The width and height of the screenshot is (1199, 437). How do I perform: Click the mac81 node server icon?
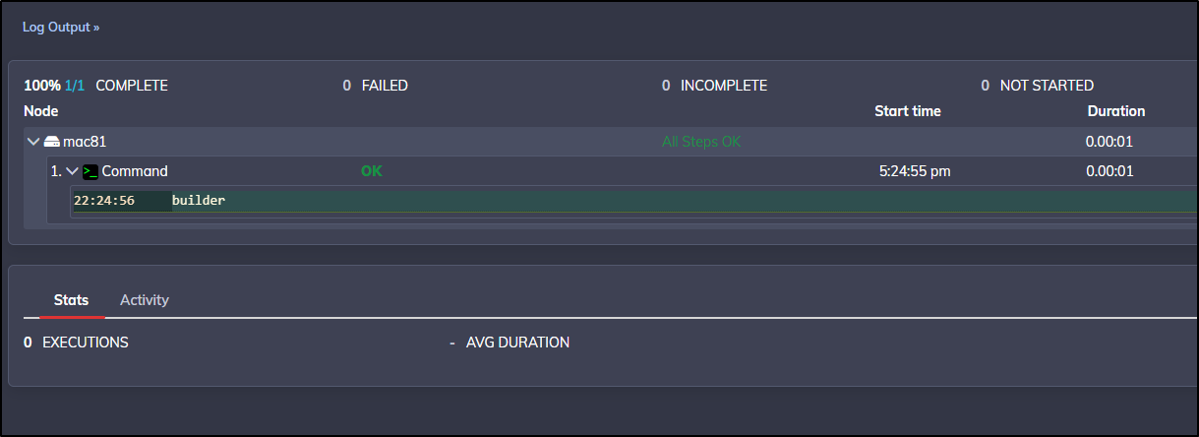52,142
